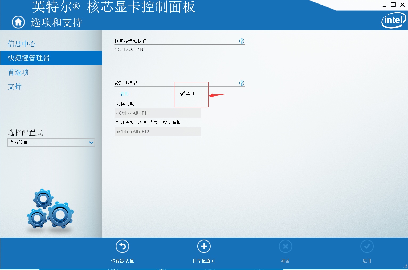Click the 取消 cross icon
This screenshot has width=408, height=270.
tap(285, 246)
